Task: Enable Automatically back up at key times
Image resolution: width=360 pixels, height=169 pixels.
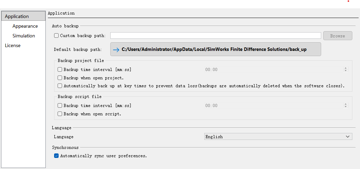Action: click(60, 86)
